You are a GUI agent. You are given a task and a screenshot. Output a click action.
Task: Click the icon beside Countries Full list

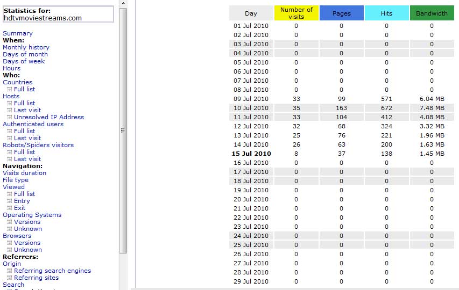tap(9, 89)
